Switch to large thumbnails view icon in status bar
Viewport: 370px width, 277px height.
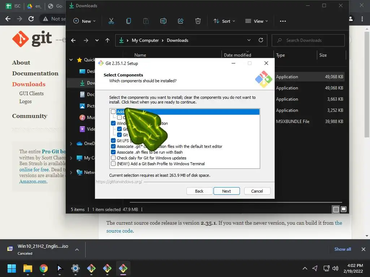pos(344,209)
